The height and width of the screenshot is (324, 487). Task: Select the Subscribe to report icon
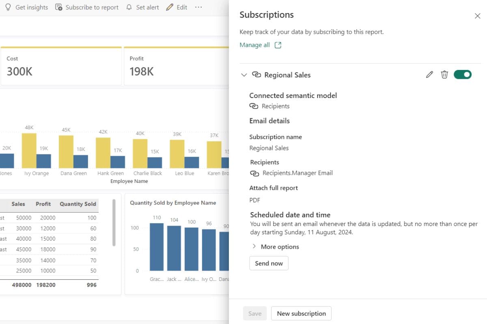point(59,7)
